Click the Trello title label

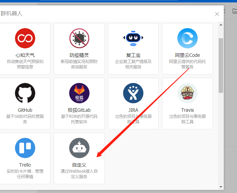(25, 165)
